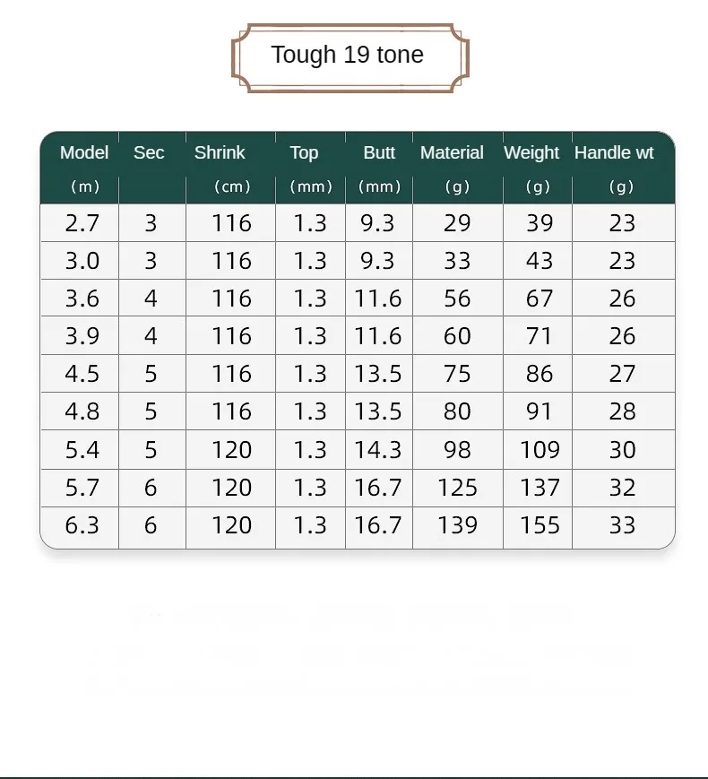Image resolution: width=708 pixels, height=779 pixels.
Task: Click the 155 weight cell
Action: [540, 525]
